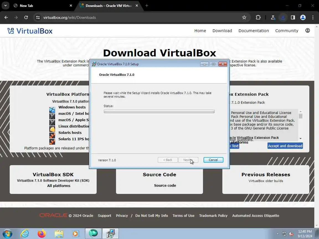
Task: Open Windows Explorer folder on taskbar
Action: point(59,234)
